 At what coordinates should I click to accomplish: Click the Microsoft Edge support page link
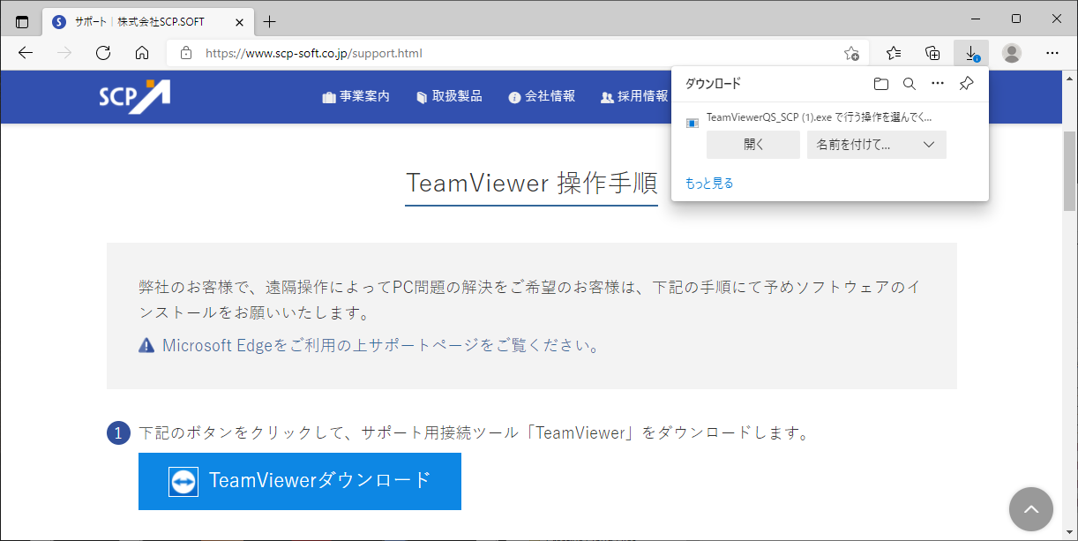click(371, 346)
